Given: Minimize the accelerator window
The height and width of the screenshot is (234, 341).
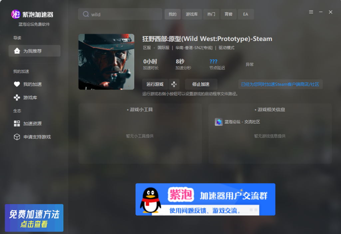Looking at the screenshot, I should [x=321, y=12].
